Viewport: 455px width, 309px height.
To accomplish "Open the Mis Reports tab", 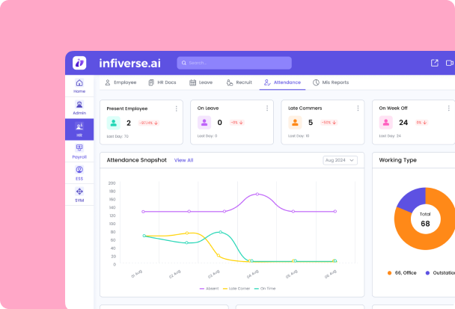I will point(331,82).
